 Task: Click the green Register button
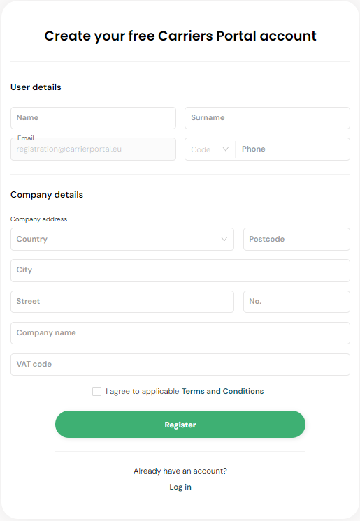coord(180,425)
